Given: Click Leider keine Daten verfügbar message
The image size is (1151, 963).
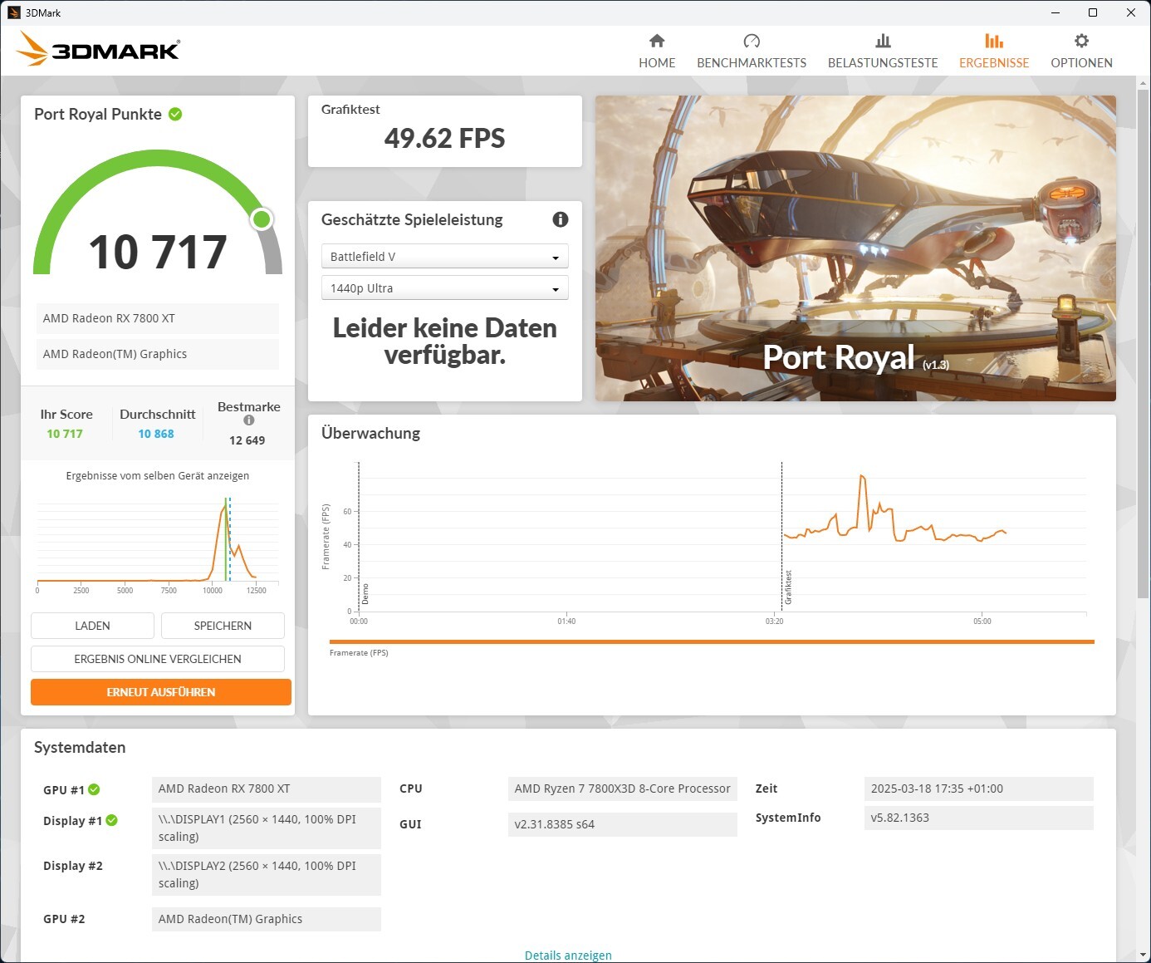Looking at the screenshot, I should [444, 341].
